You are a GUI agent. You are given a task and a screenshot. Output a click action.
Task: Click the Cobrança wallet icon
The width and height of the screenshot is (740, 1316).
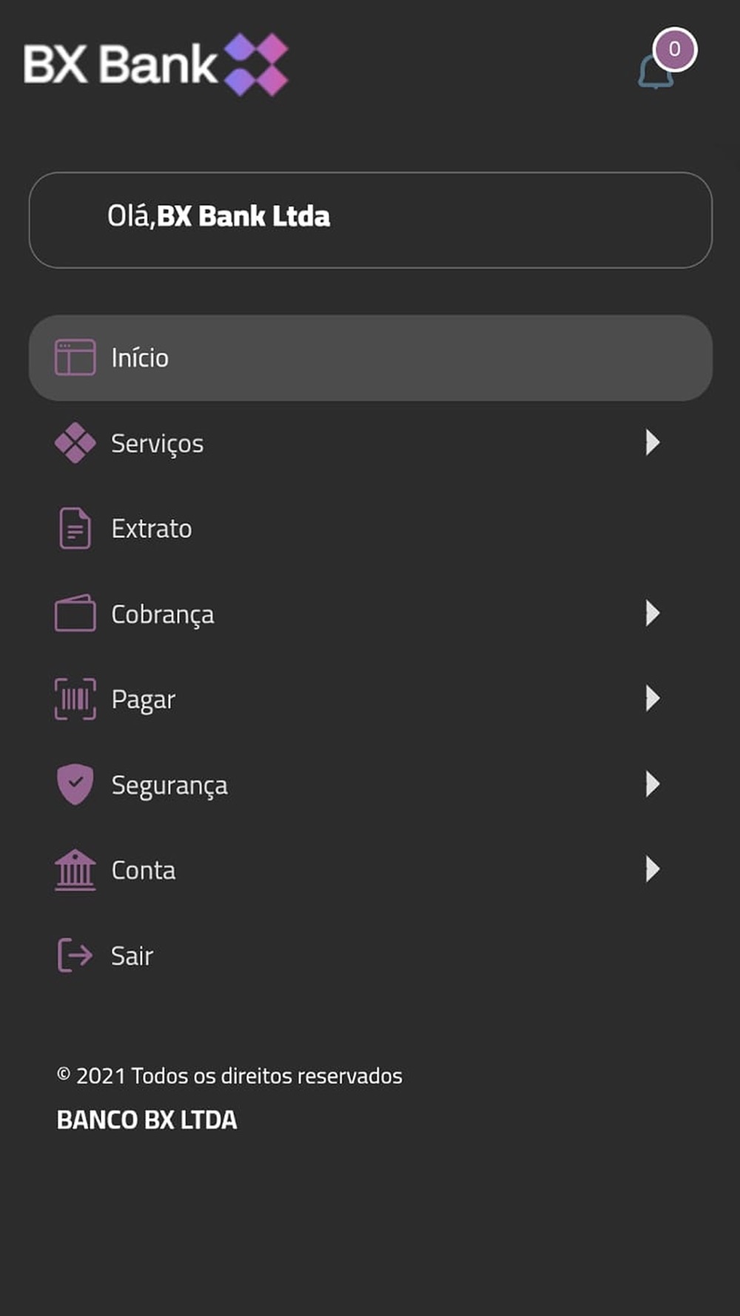(75, 613)
